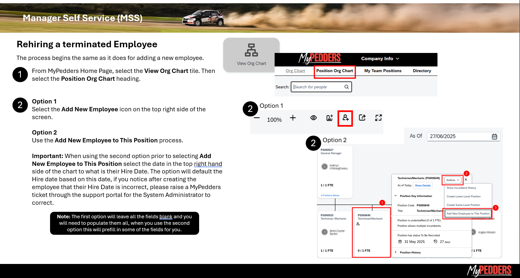The width and height of the screenshot is (520, 278).
Task: Choose Add New Employee to This Position
Action: point(468,213)
